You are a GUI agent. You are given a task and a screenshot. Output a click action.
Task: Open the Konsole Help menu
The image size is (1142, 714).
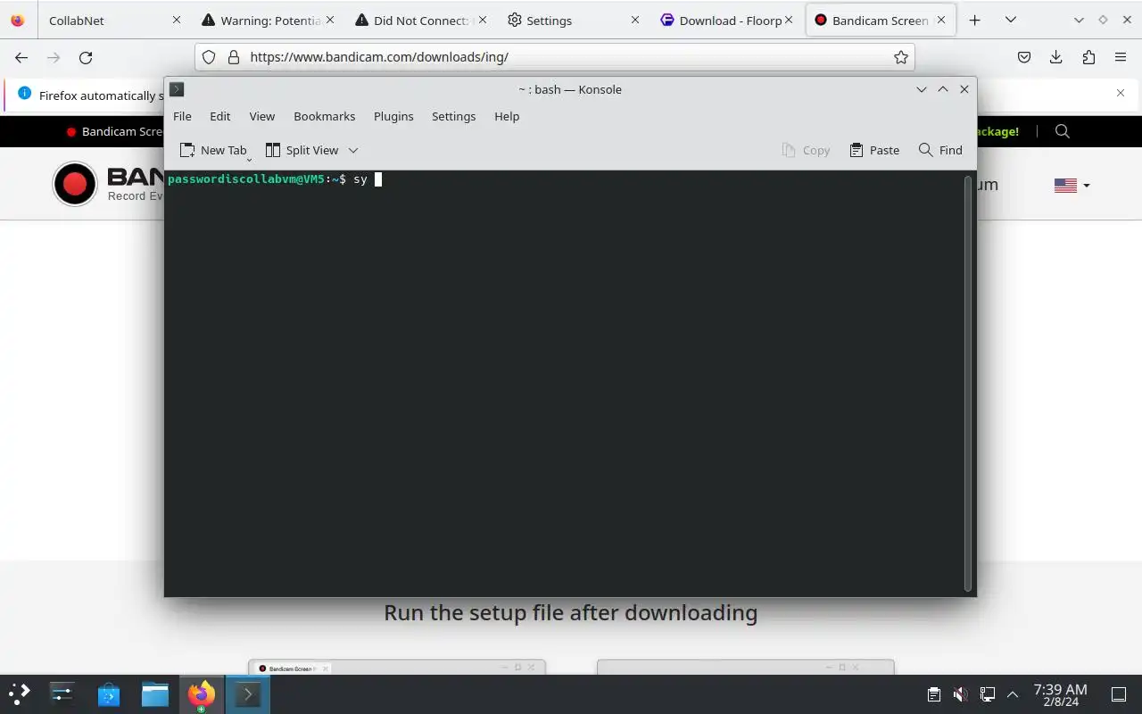pos(507,116)
